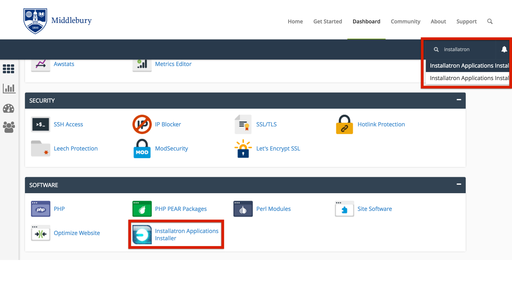
Task: Click the IP Blocker icon
Action: (x=142, y=124)
